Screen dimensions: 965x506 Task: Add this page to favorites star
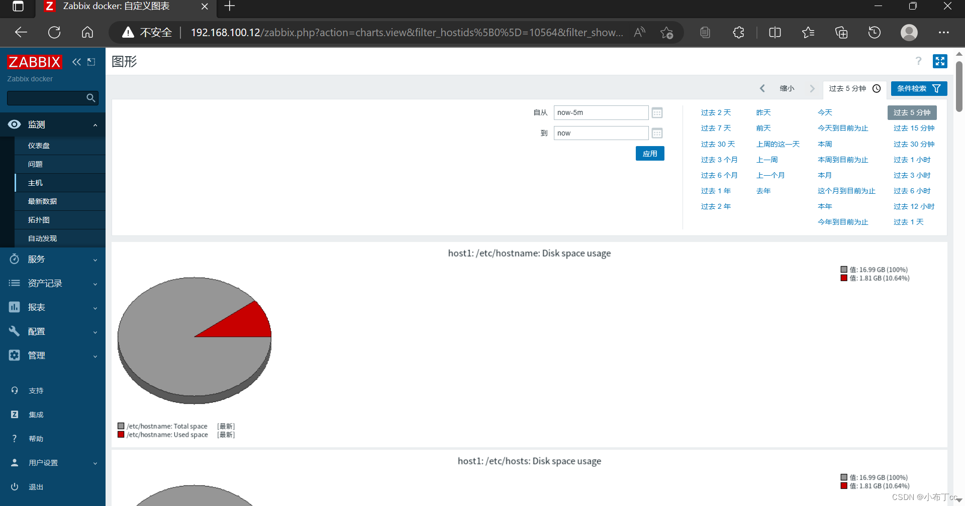(x=667, y=33)
